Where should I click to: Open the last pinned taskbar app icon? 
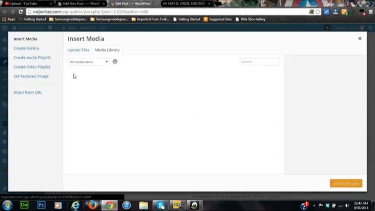pos(195,205)
